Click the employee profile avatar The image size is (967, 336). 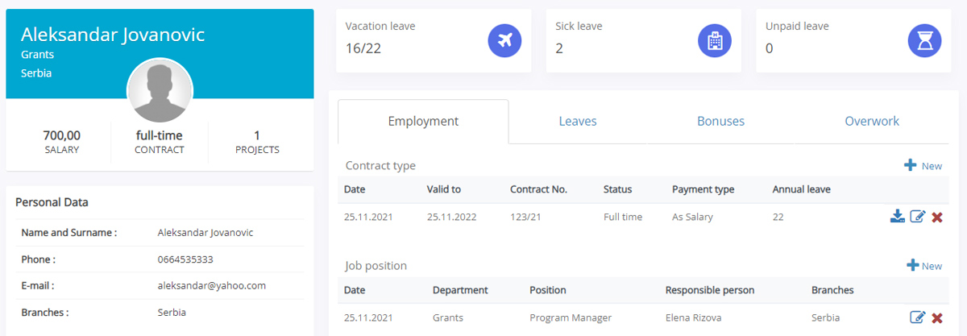point(160,91)
